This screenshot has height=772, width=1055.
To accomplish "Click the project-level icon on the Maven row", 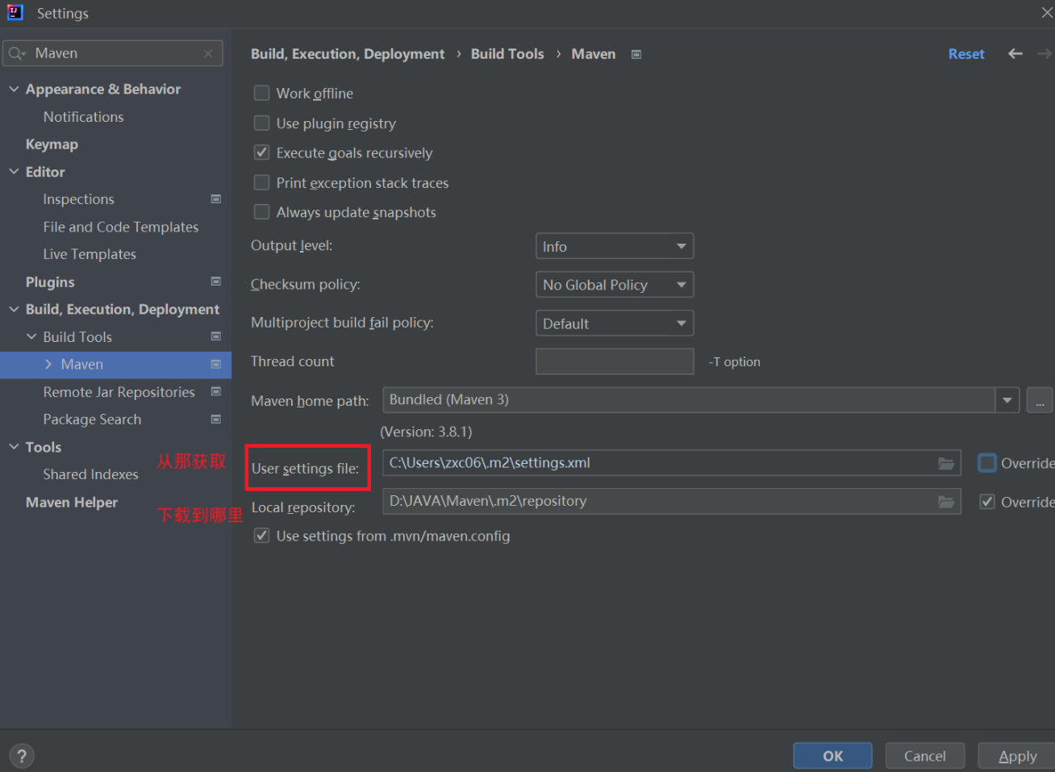I will tap(216, 365).
